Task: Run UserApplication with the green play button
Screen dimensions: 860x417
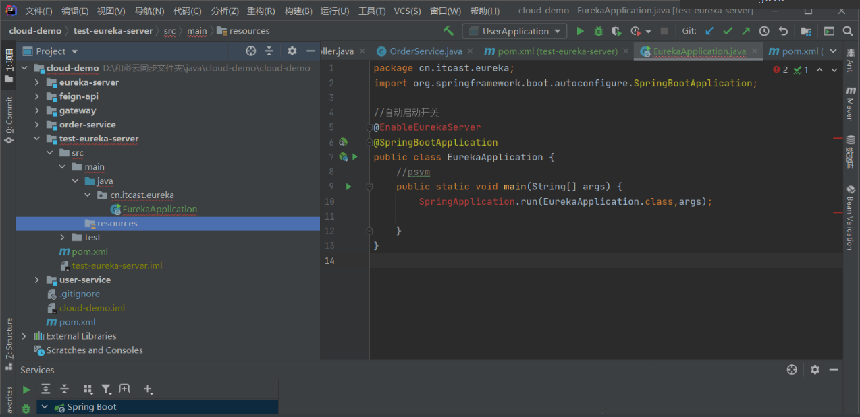Action: click(x=580, y=31)
